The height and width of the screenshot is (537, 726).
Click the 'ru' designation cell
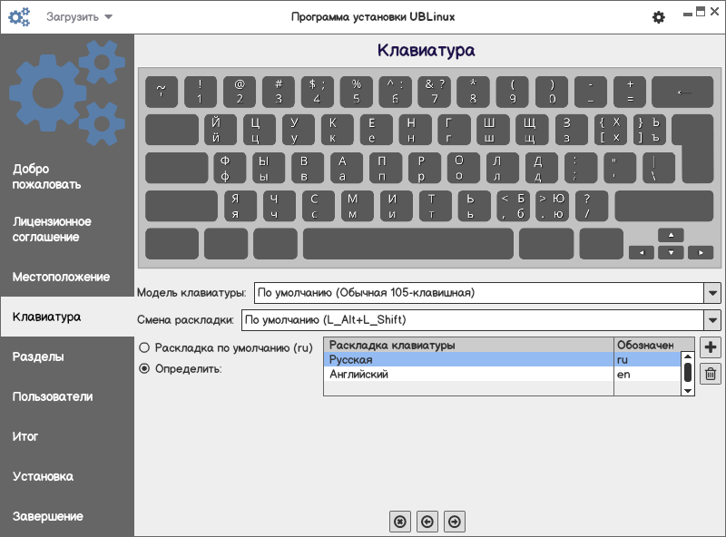(x=647, y=360)
